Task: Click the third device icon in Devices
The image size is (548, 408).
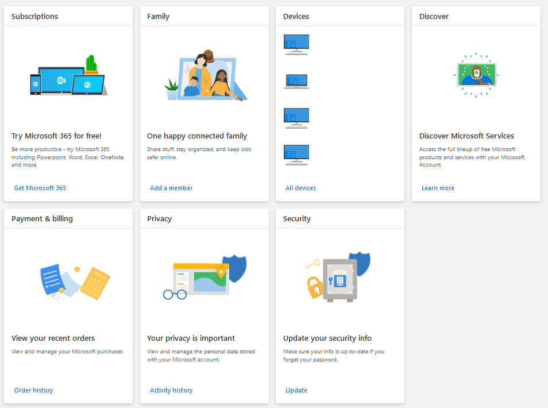Action: point(296,118)
